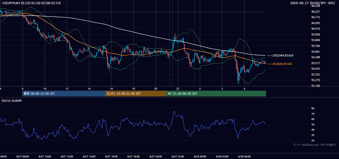Click the 8/28 02:00 date label

(x=222, y=156)
